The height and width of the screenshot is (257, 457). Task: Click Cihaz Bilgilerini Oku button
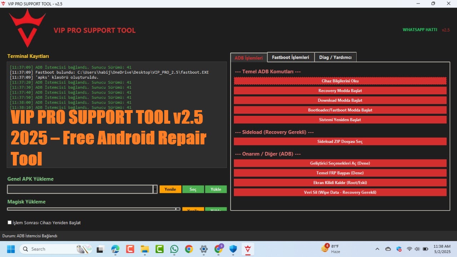(340, 81)
